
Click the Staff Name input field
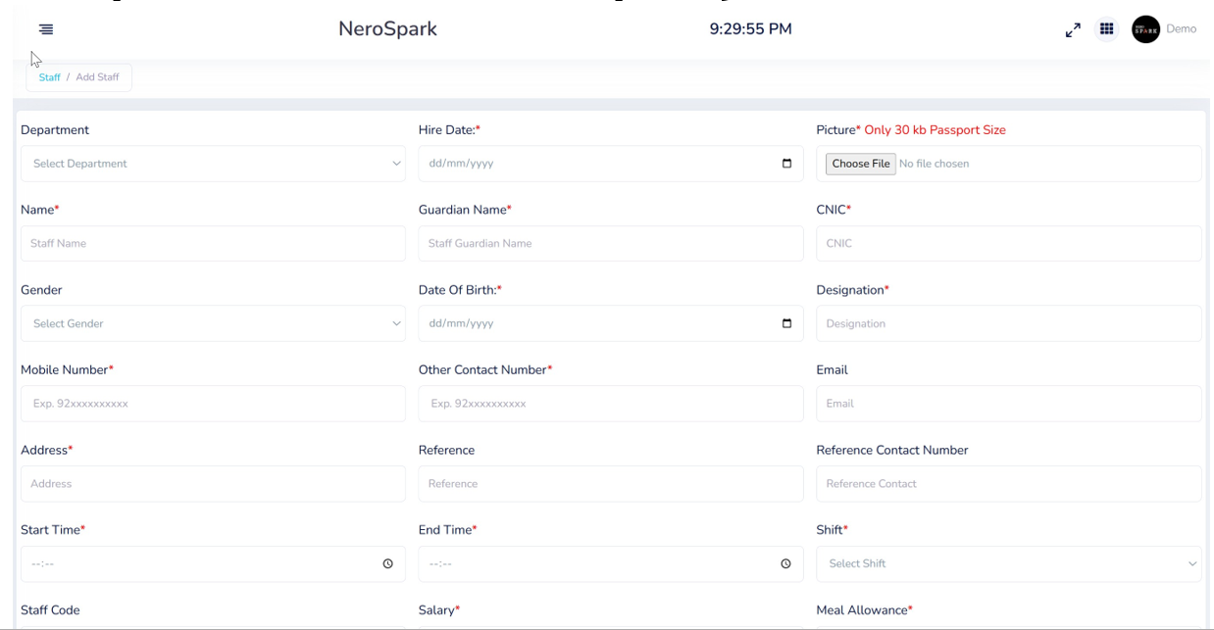[213, 244]
